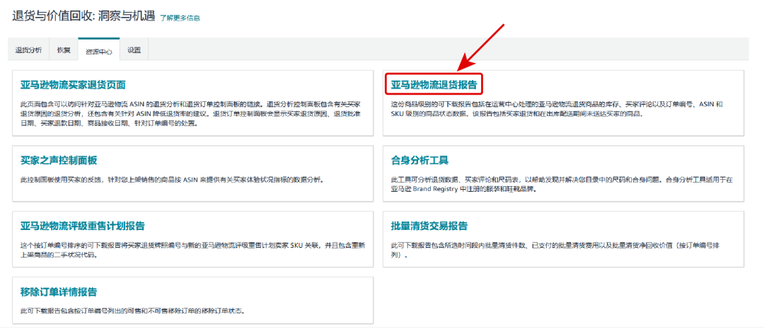Viewport: 764px width, 334px height.
Task: Click description text under 合身分析工具
Action: click(557, 184)
